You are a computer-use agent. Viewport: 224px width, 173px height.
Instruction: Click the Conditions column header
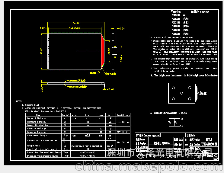point(123,115)
